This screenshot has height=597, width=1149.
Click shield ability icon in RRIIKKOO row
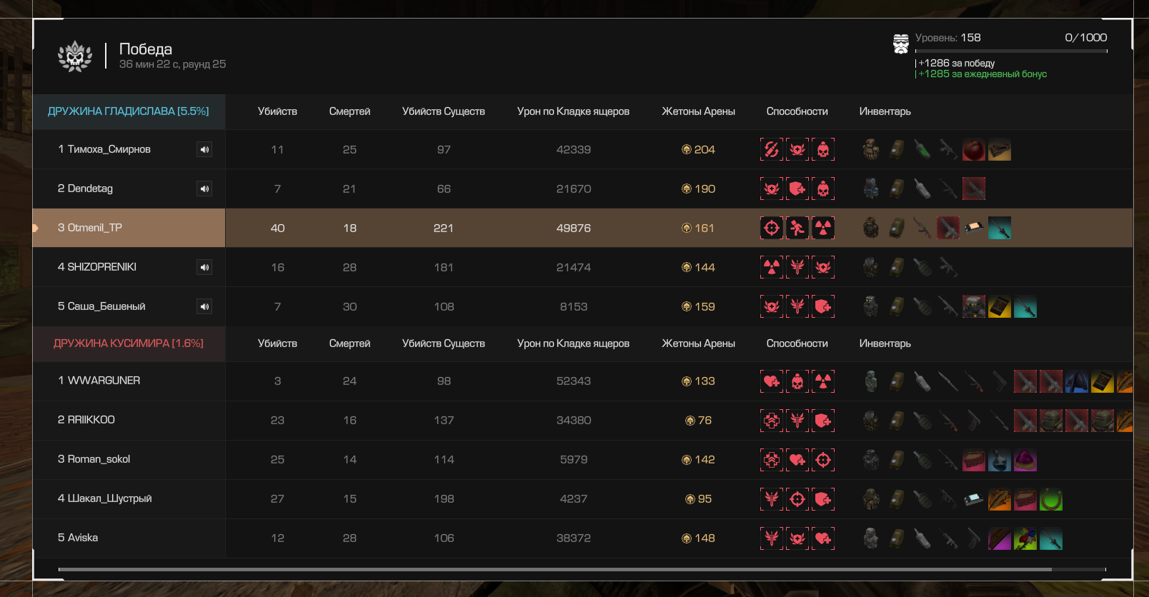tap(823, 421)
